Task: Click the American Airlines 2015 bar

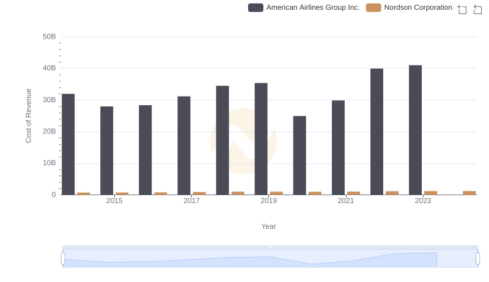Action: [106, 150]
